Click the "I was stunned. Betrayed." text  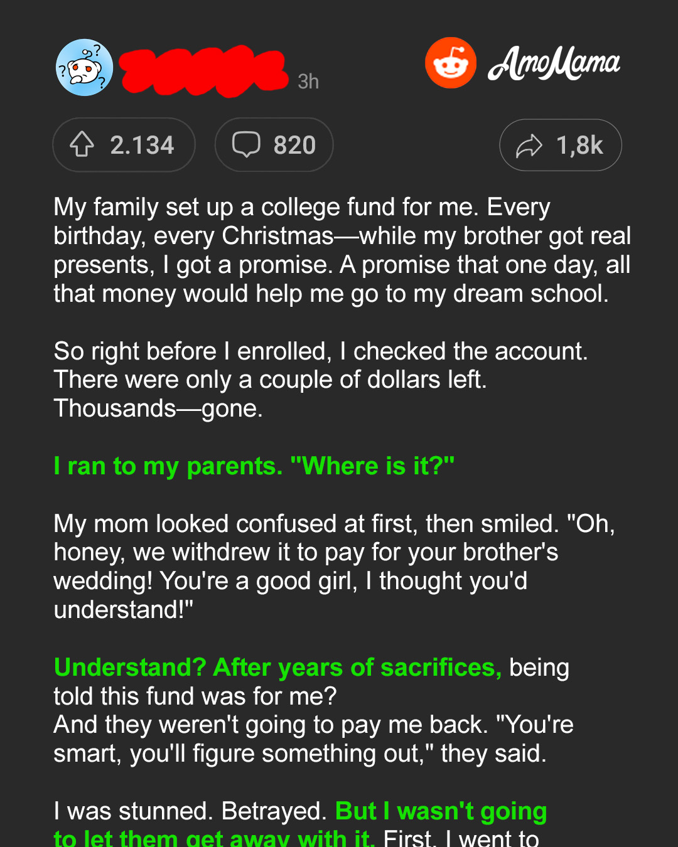pyautogui.click(x=190, y=811)
